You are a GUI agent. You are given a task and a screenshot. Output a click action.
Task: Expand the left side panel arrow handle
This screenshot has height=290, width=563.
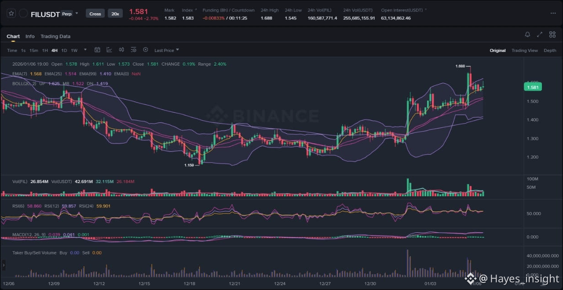[x=4, y=265]
